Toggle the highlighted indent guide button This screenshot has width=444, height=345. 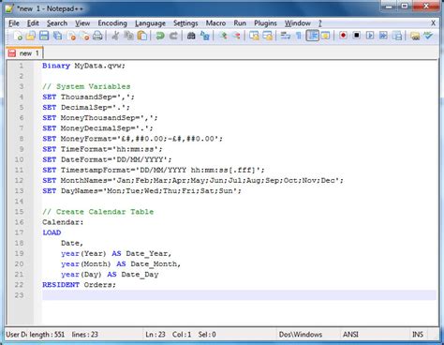pos(312,36)
